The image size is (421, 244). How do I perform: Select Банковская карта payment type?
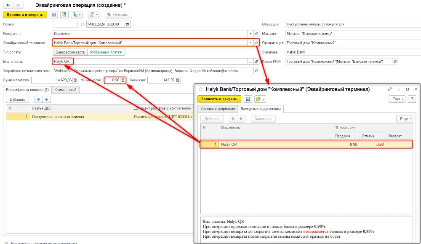click(70, 52)
